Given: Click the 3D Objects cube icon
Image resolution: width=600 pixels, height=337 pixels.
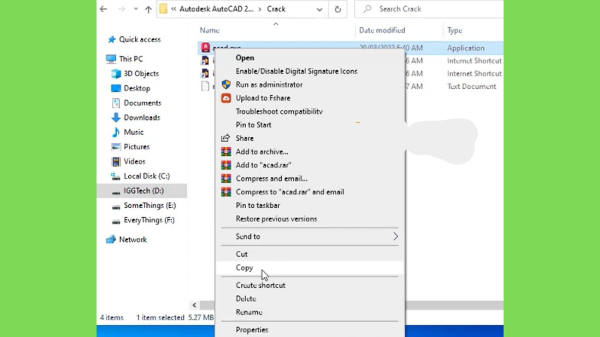Looking at the screenshot, I should pos(116,73).
